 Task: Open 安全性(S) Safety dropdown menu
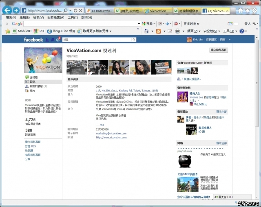pyautogui.click(x=212, y=31)
